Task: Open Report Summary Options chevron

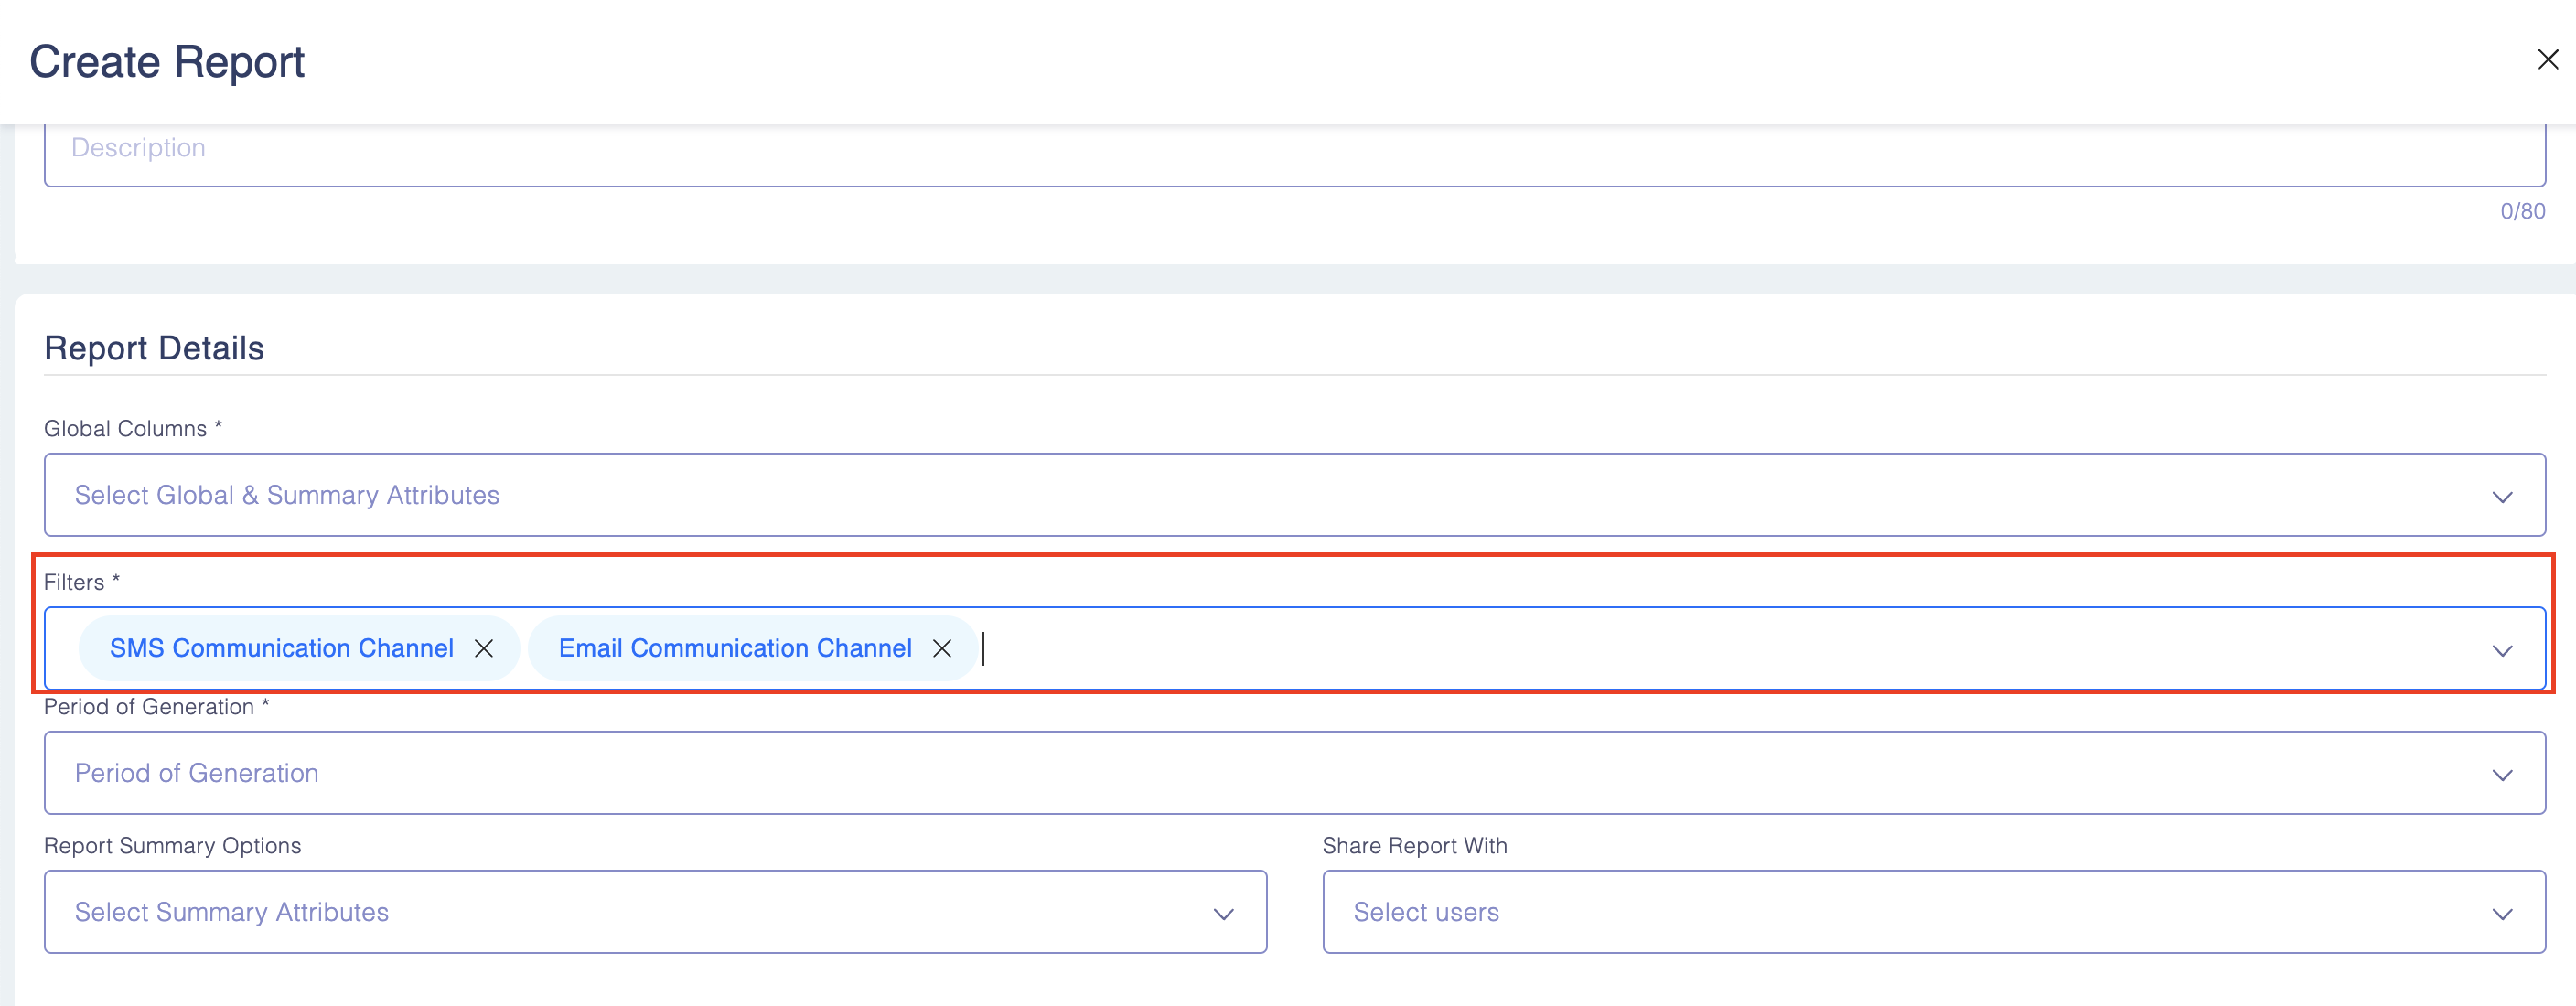Action: click(1223, 914)
